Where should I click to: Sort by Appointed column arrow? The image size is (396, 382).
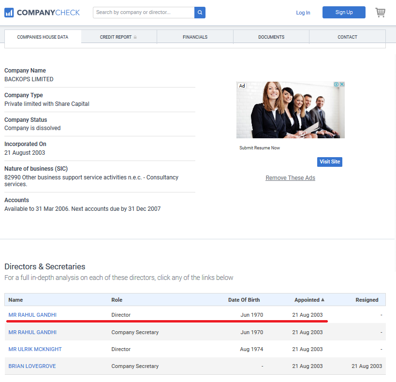click(x=323, y=300)
